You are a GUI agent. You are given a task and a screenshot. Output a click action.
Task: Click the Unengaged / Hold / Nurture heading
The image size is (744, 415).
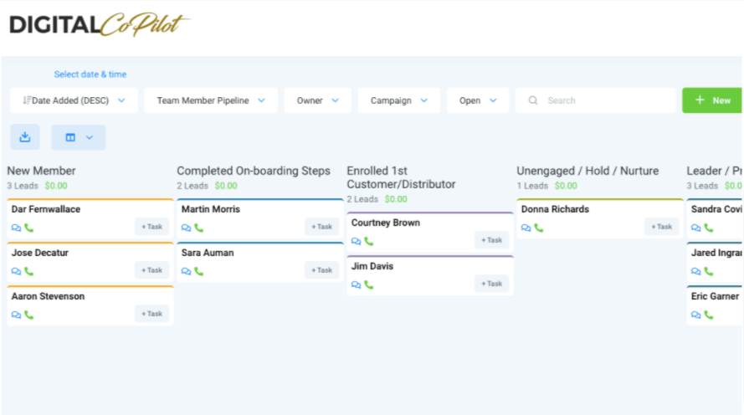(588, 171)
